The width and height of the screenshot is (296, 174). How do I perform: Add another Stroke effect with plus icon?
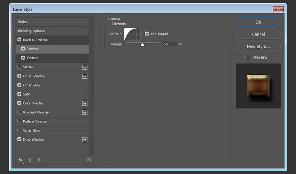(x=85, y=67)
